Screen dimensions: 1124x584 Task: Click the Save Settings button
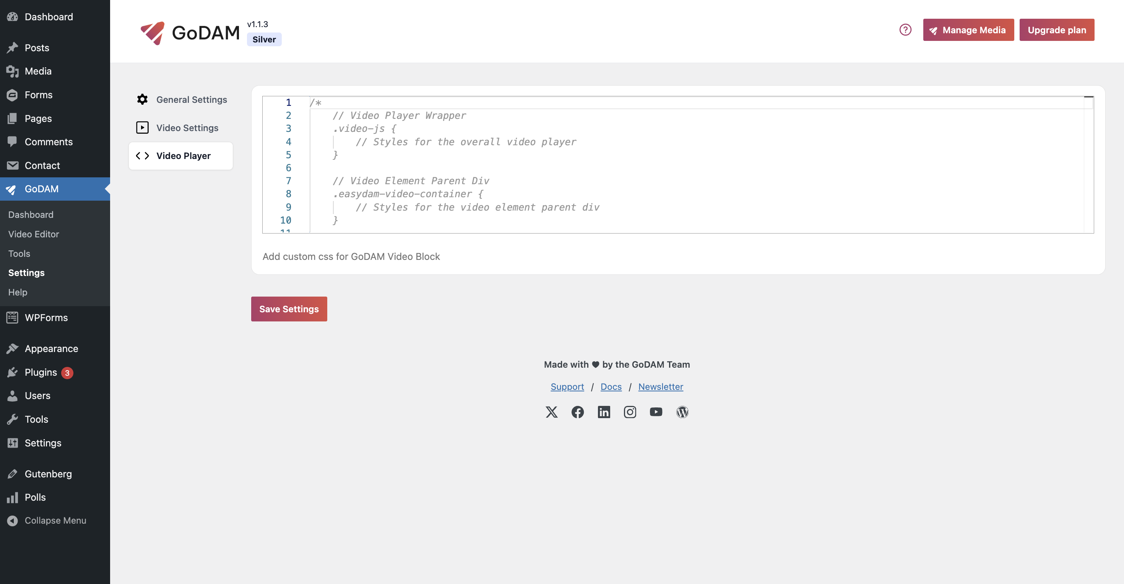pyautogui.click(x=289, y=309)
